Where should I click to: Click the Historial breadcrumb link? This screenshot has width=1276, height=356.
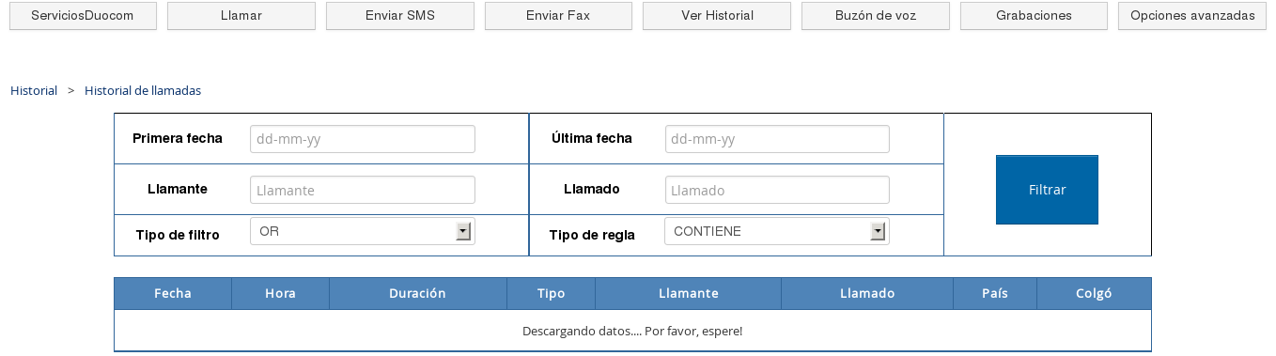[34, 91]
